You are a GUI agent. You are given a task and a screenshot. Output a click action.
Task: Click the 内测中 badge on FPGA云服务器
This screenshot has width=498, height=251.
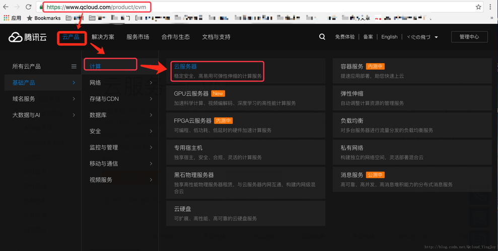224,120
